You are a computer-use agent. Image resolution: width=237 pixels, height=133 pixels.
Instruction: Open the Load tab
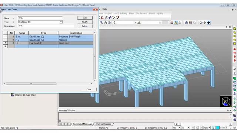115,13
